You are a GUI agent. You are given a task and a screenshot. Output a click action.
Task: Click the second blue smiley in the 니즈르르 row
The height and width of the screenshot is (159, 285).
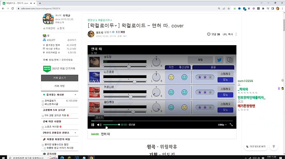(184, 77)
